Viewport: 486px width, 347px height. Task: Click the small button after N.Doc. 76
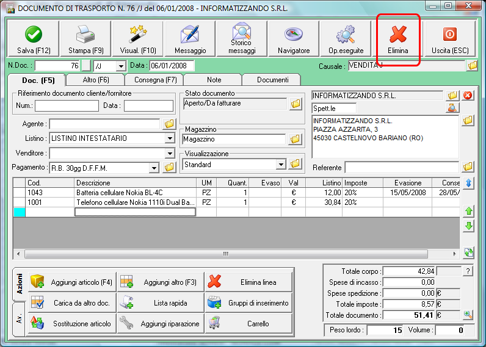(86, 66)
